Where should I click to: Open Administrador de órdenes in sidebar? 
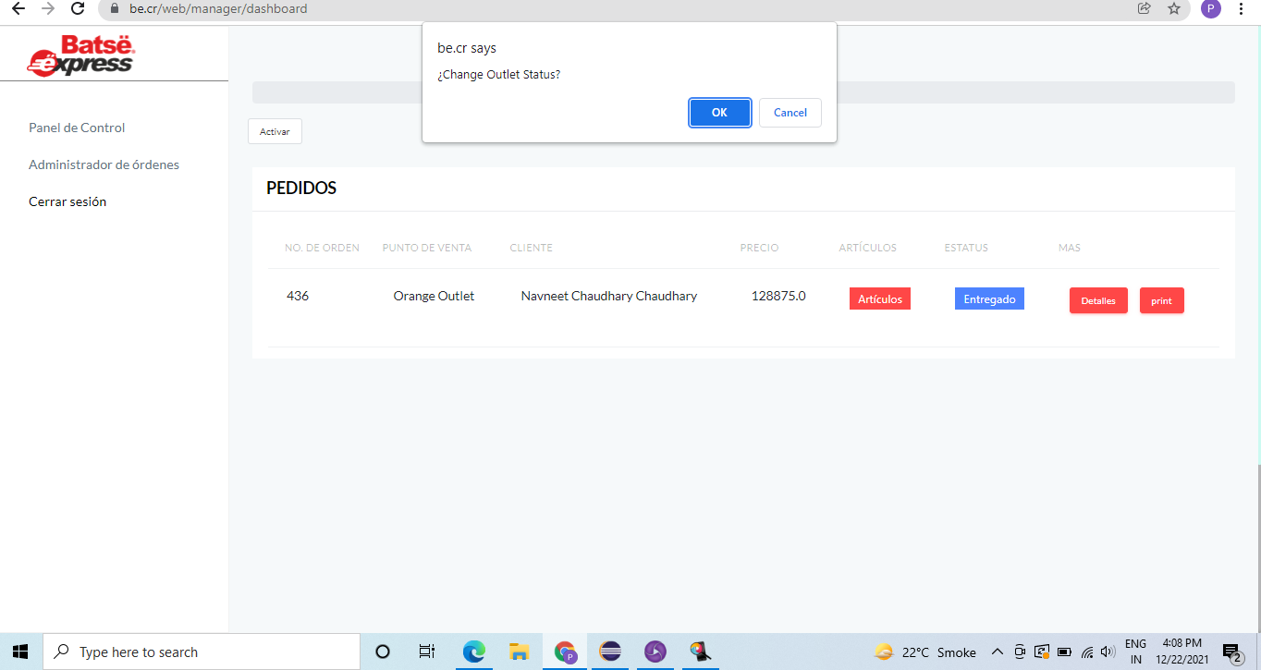click(104, 164)
